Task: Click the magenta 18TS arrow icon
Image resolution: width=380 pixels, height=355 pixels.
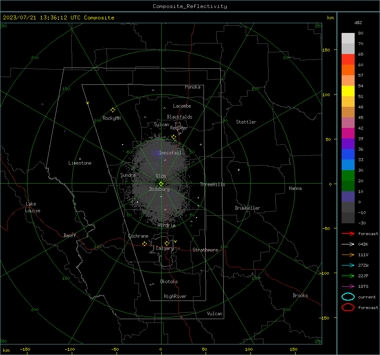Action: [348, 287]
